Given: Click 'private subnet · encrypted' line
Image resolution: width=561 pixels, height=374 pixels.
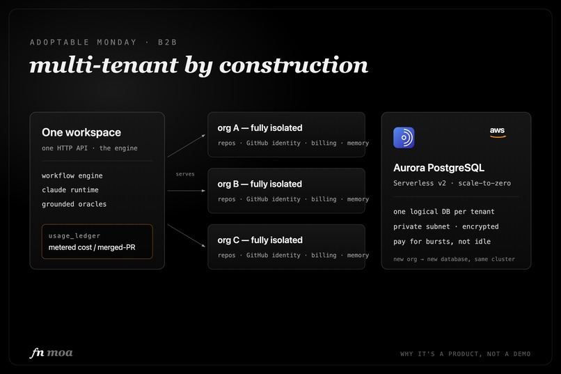Looking at the screenshot, I should pyautogui.click(x=445, y=226).
